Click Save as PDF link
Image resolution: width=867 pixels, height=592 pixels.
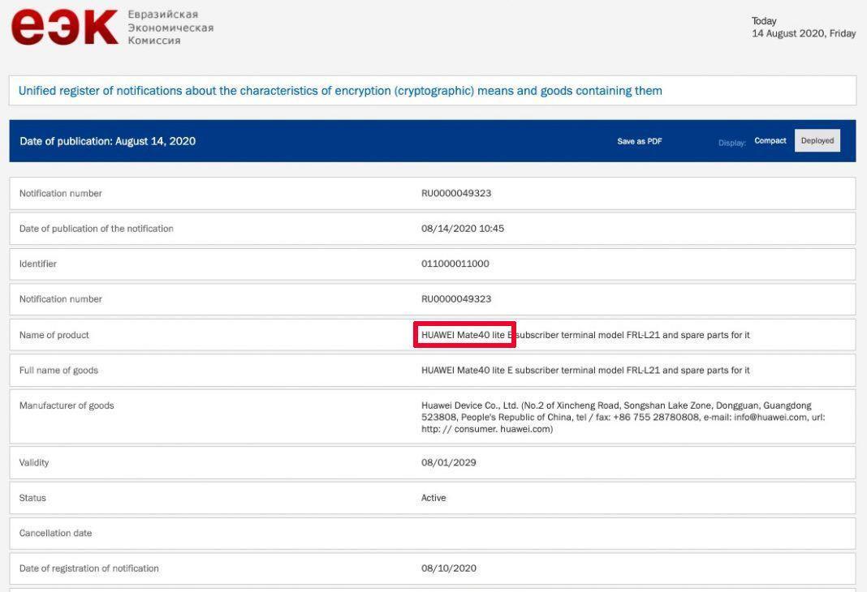pyautogui.click(x=639, y=141)
